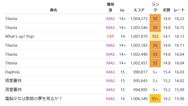Select the What's up? Pop! song name
Viewport: 188px width, 106px height.
click(x=20, y=36)
